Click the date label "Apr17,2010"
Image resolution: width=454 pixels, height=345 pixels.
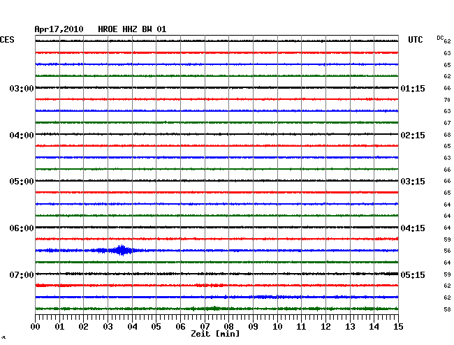[x=59, y=29]
